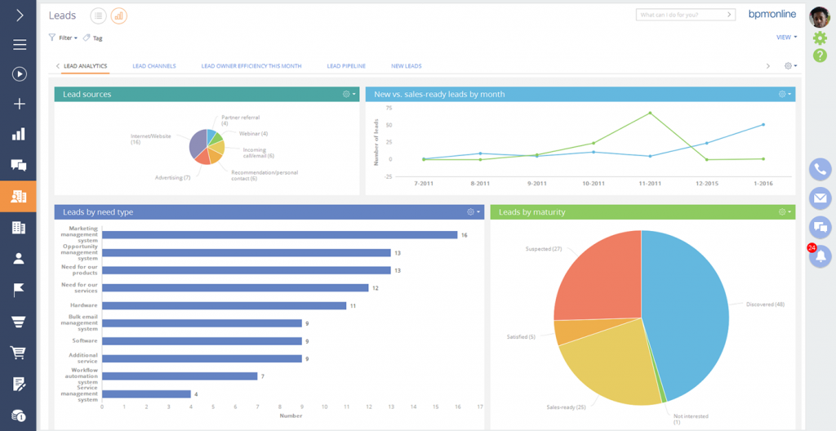The width and height of the screenshot is (836, 431).
Task: Open the hamburger main menu
Action: [x=19, y=45]
